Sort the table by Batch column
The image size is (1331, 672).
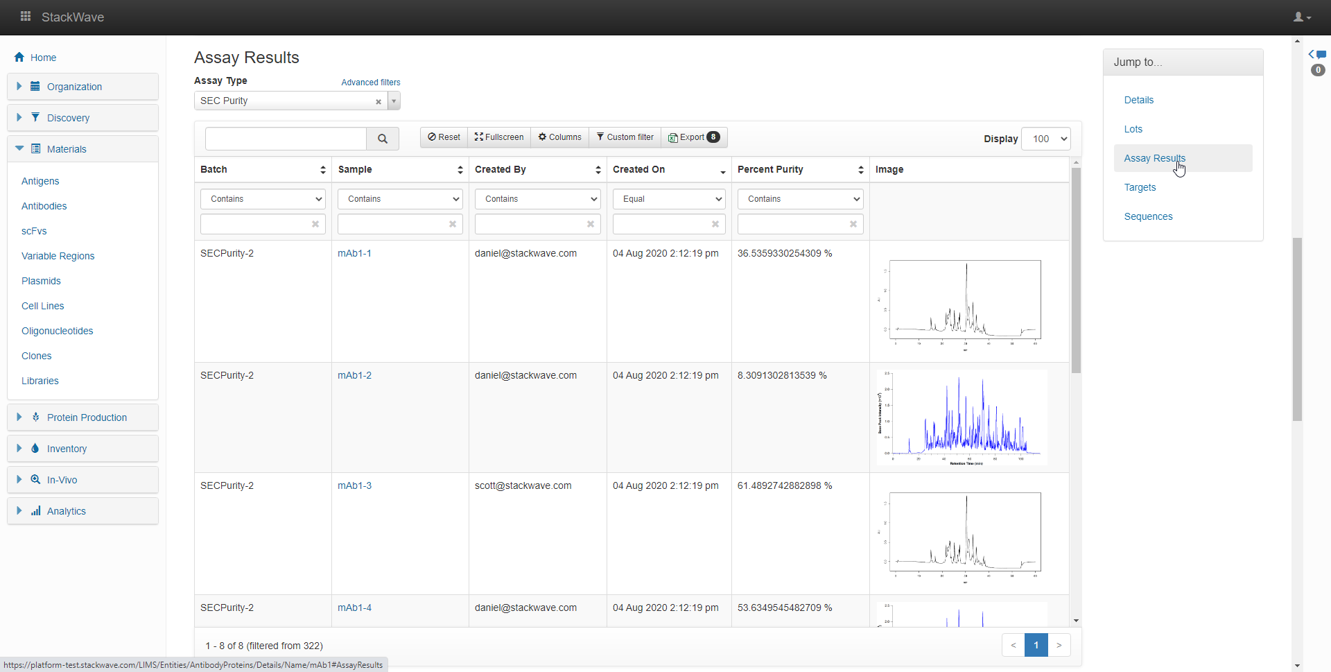click(x=323, y=170)
